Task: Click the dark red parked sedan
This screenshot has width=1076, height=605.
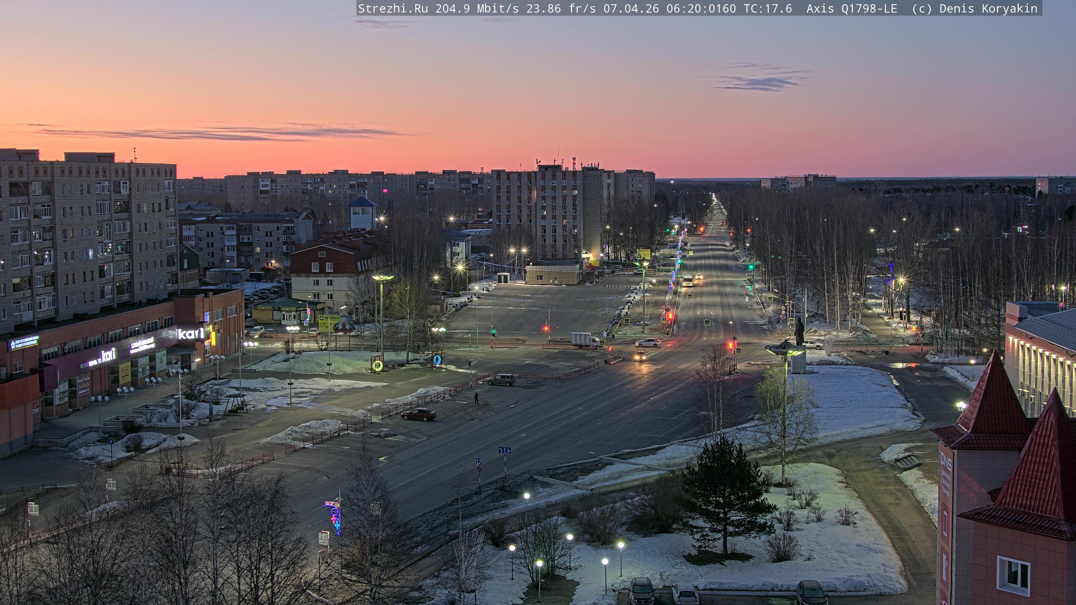Action: pyautogui.click(x=419, y=414)
